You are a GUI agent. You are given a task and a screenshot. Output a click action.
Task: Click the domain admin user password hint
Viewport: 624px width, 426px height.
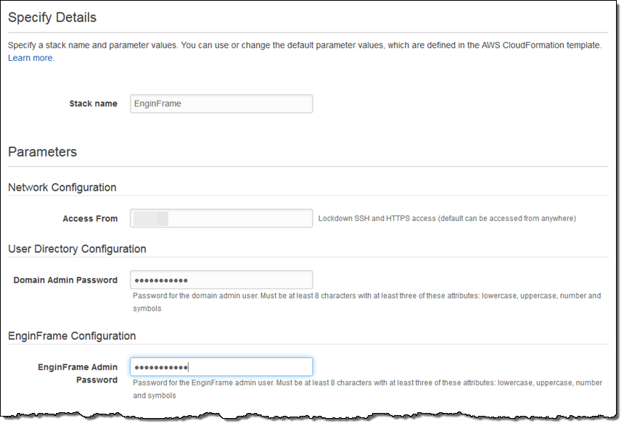pyautogui.click(x=366, y=301)
